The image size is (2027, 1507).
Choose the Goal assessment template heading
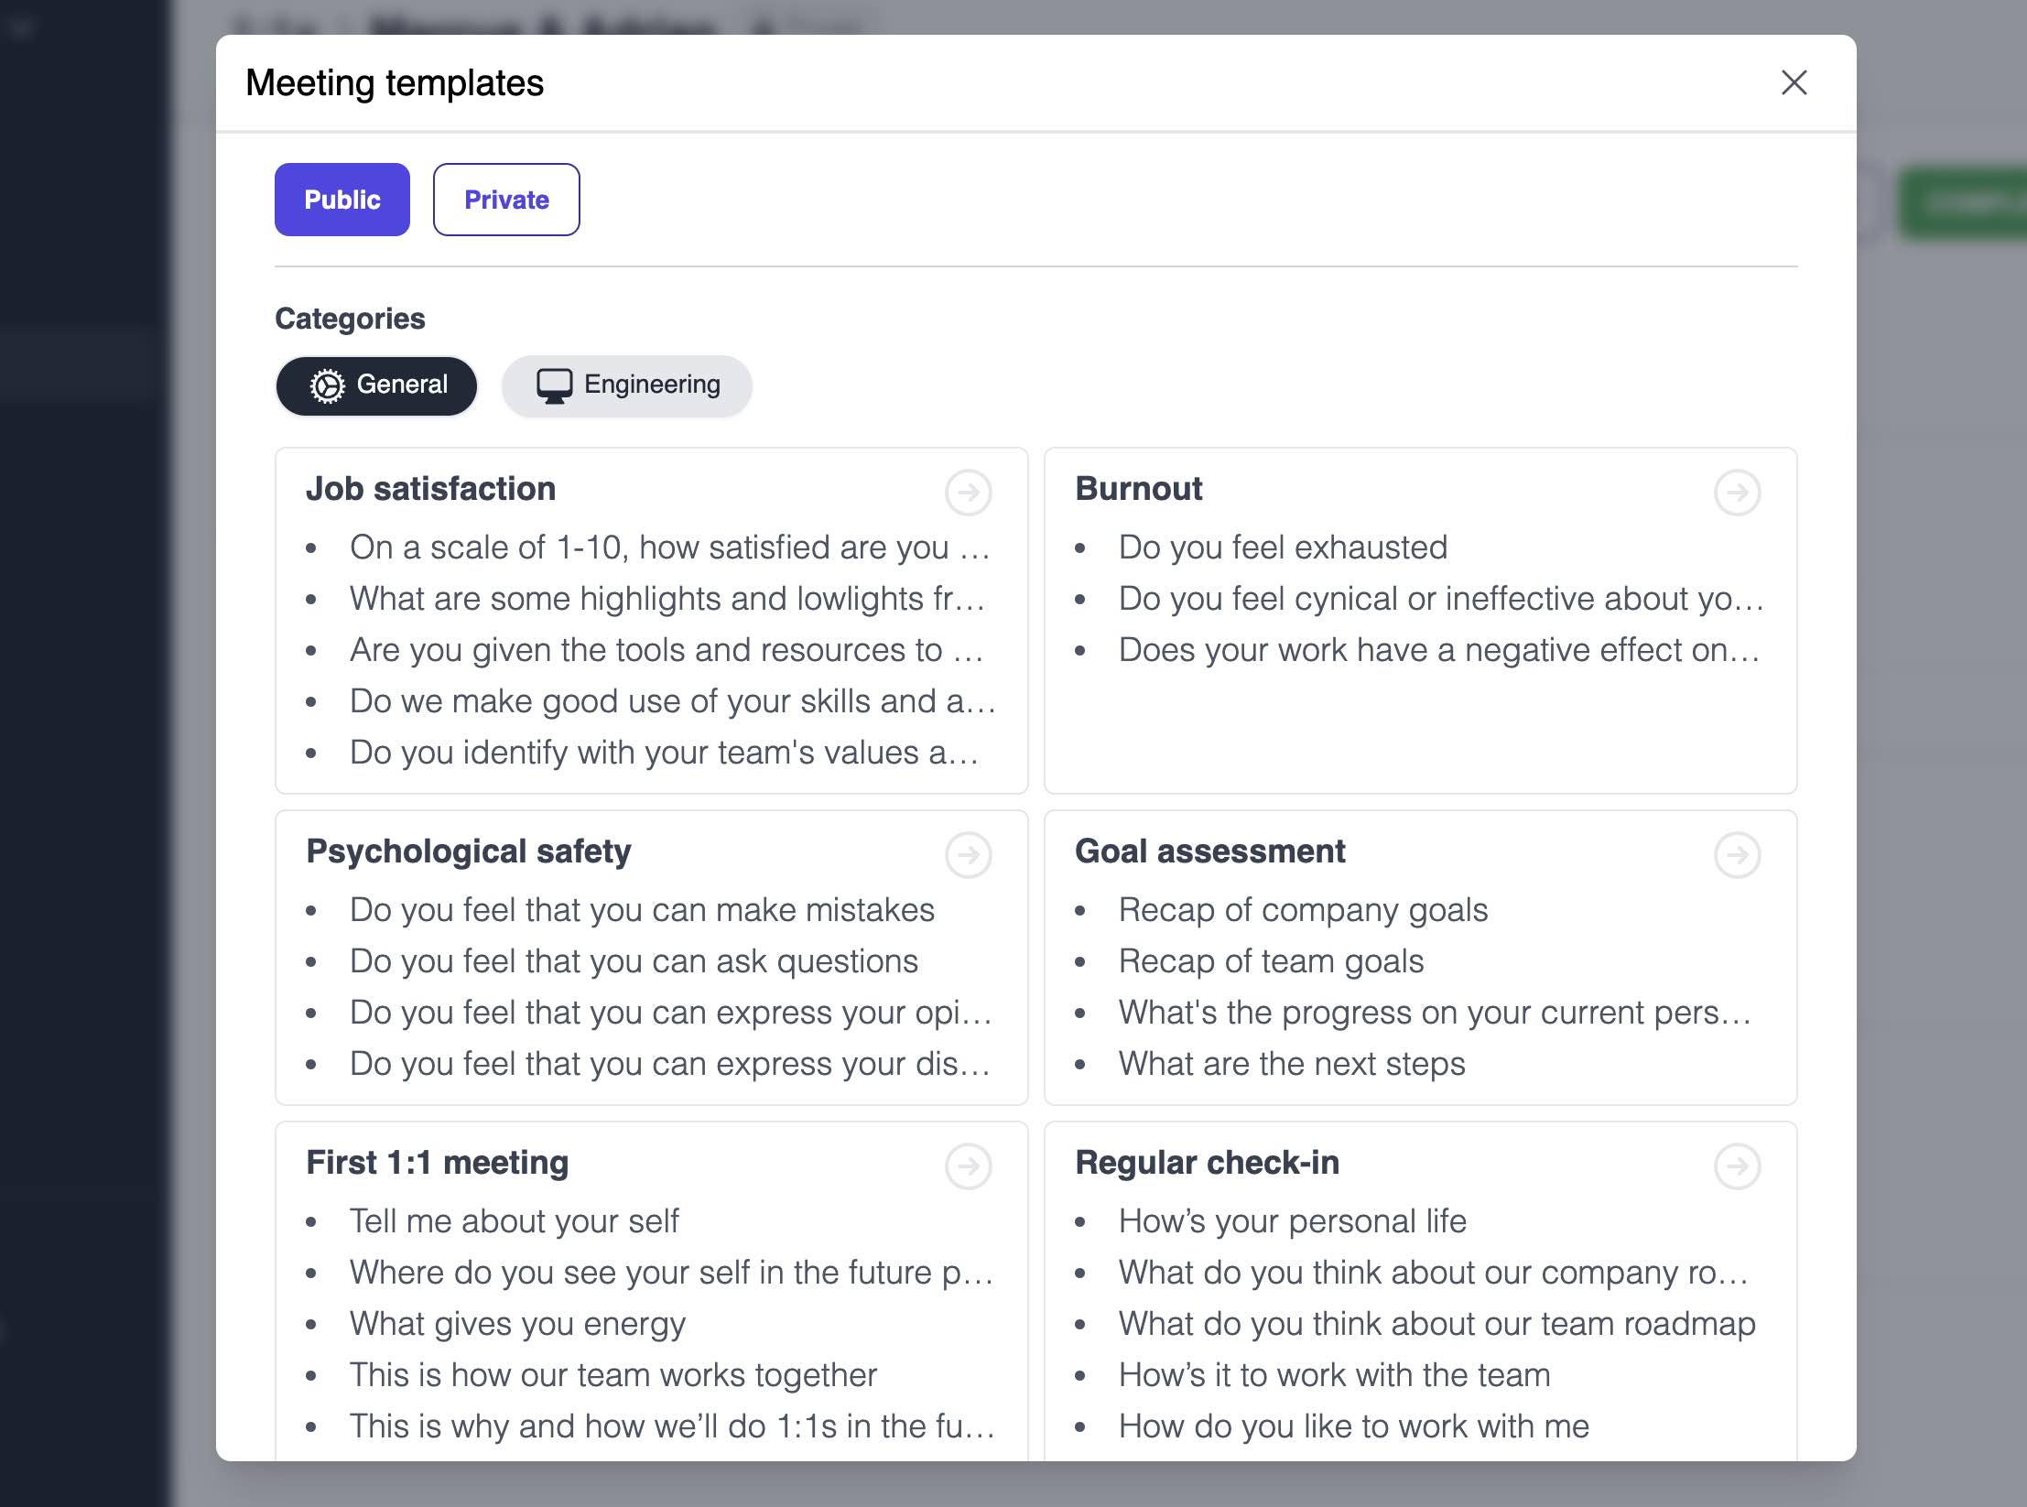coord(1209,851)
